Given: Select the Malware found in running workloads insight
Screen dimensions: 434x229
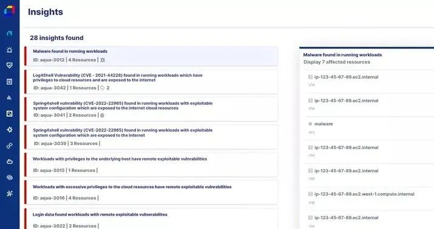Looking at the screenshot, I should pos(151,56).
